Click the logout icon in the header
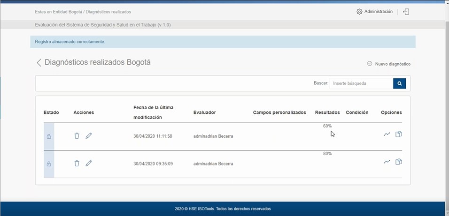 pyautogui.click(x=406, y=12)
